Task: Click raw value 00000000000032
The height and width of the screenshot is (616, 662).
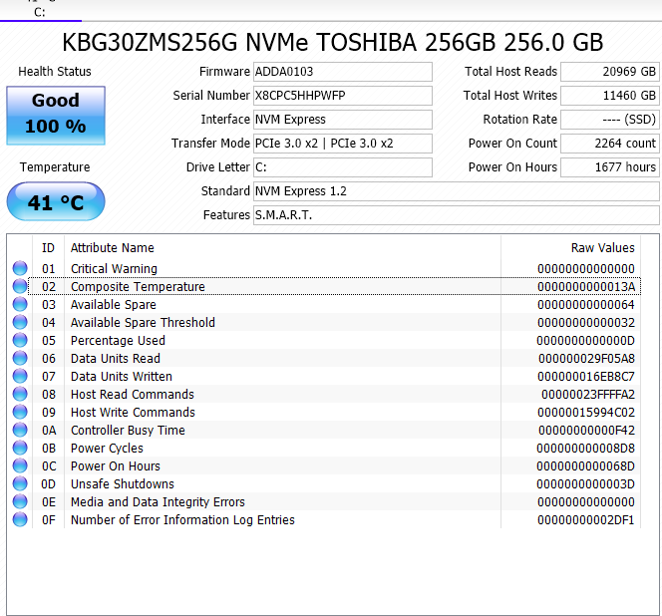Action: (586, 323)
